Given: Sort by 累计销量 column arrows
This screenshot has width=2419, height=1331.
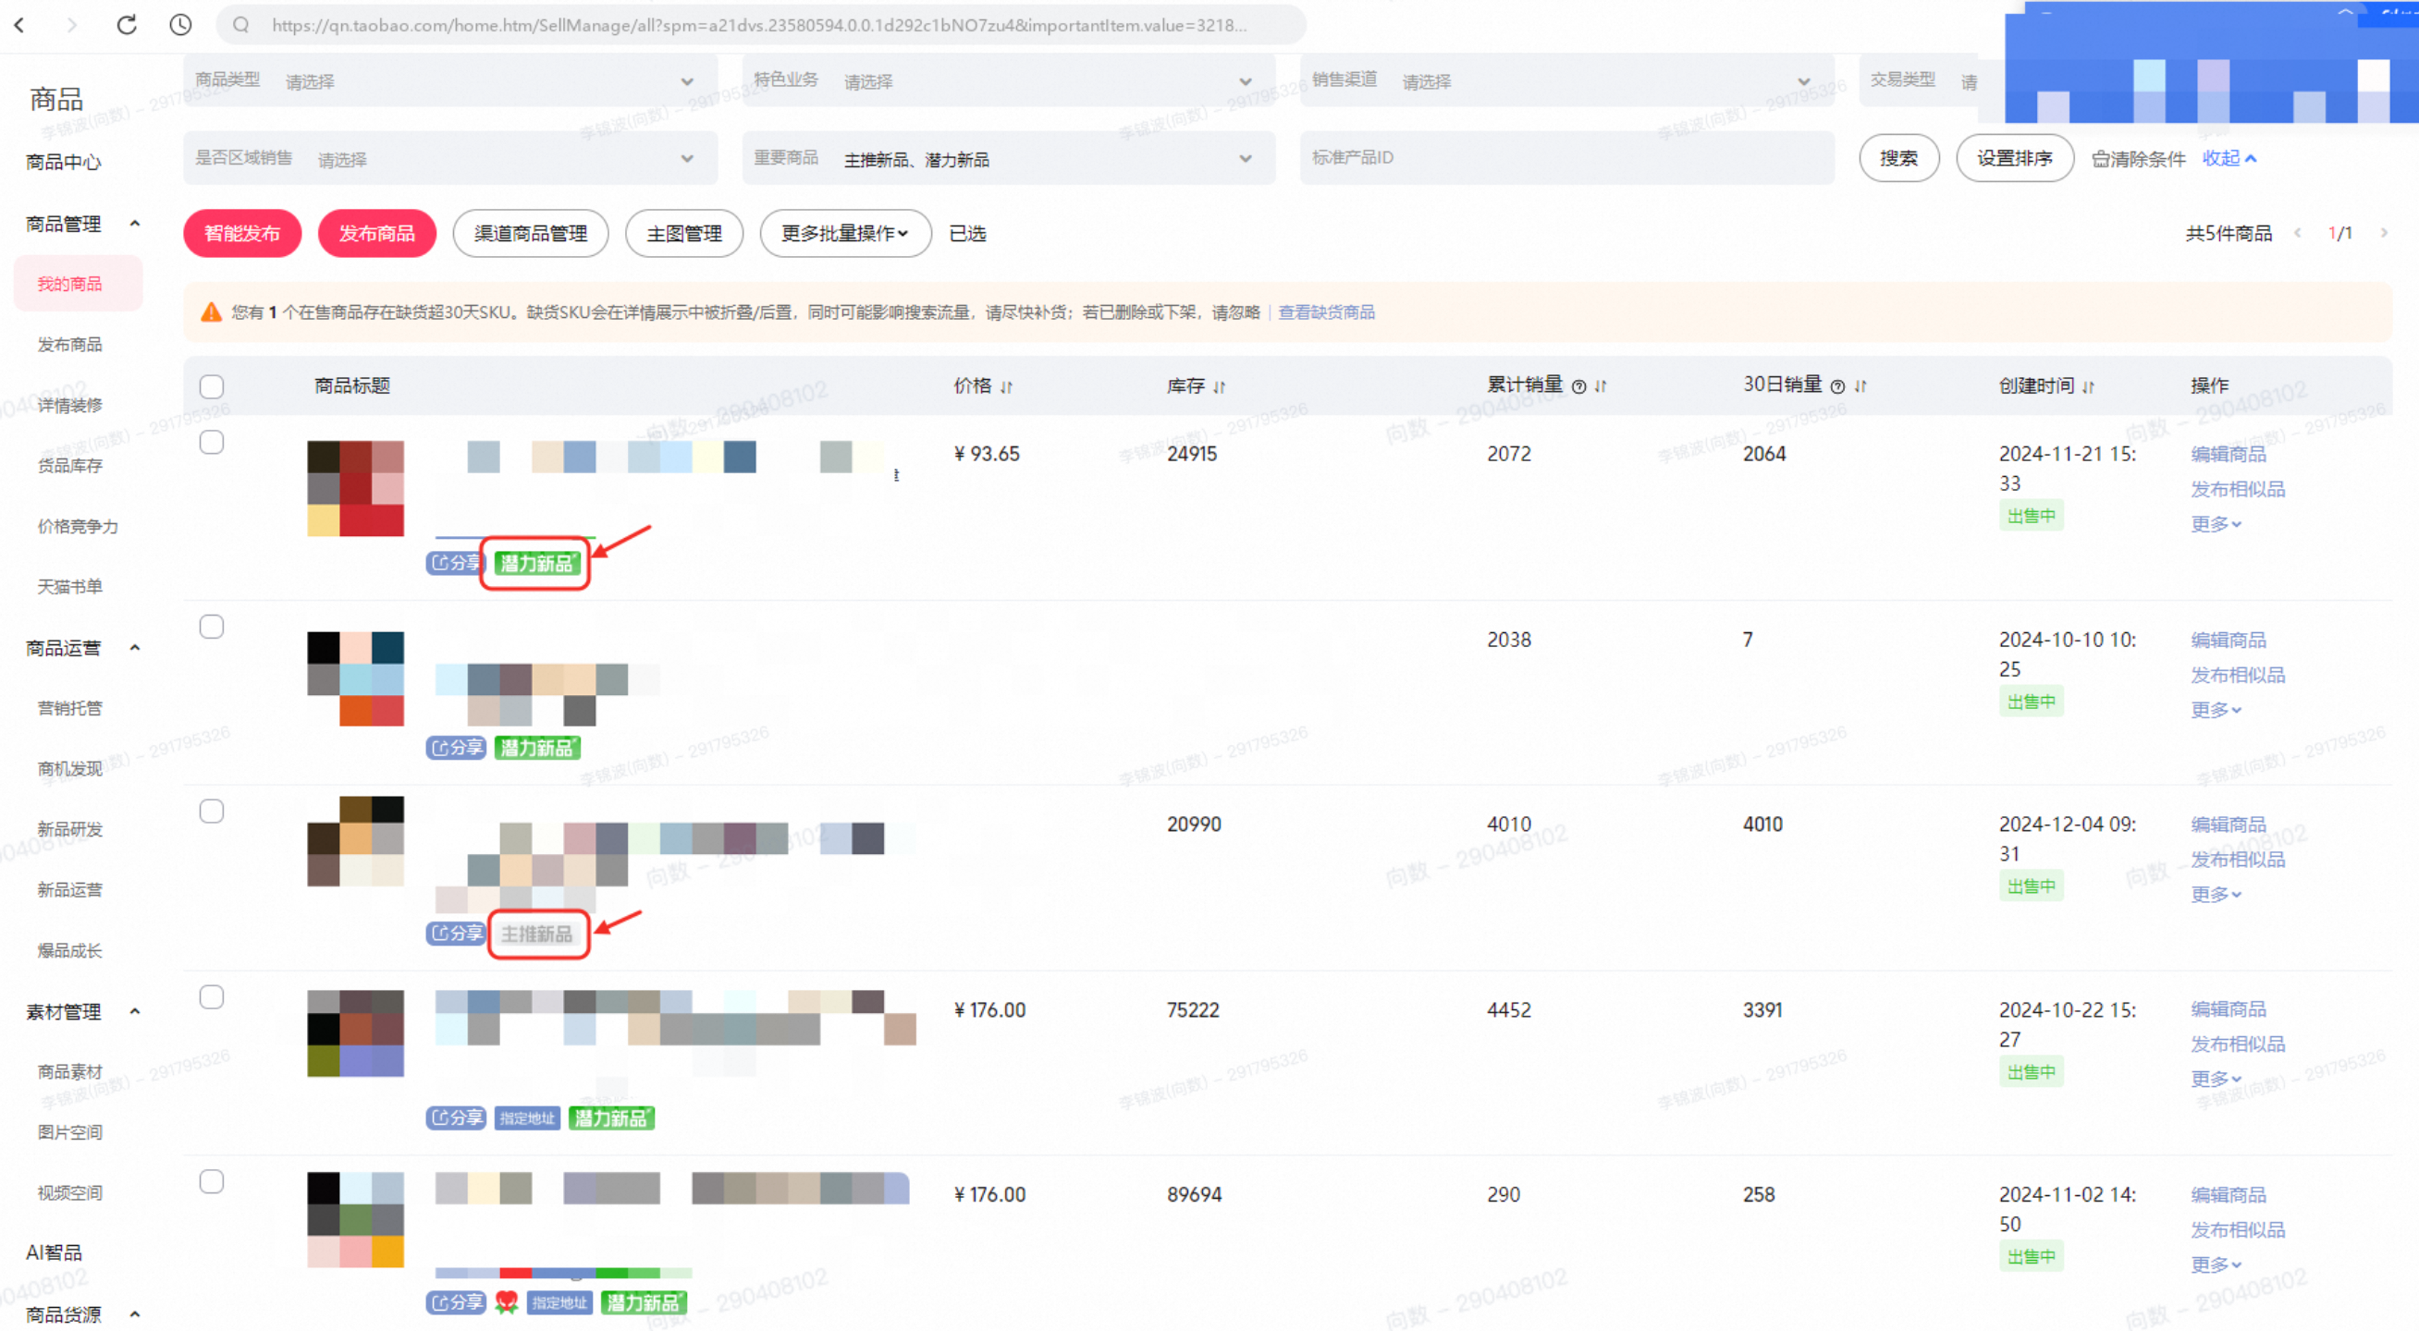Looking at the screenshot, I should click(1601, 385).
